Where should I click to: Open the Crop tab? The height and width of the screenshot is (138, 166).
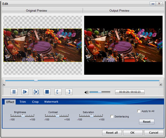pos(35,102)
